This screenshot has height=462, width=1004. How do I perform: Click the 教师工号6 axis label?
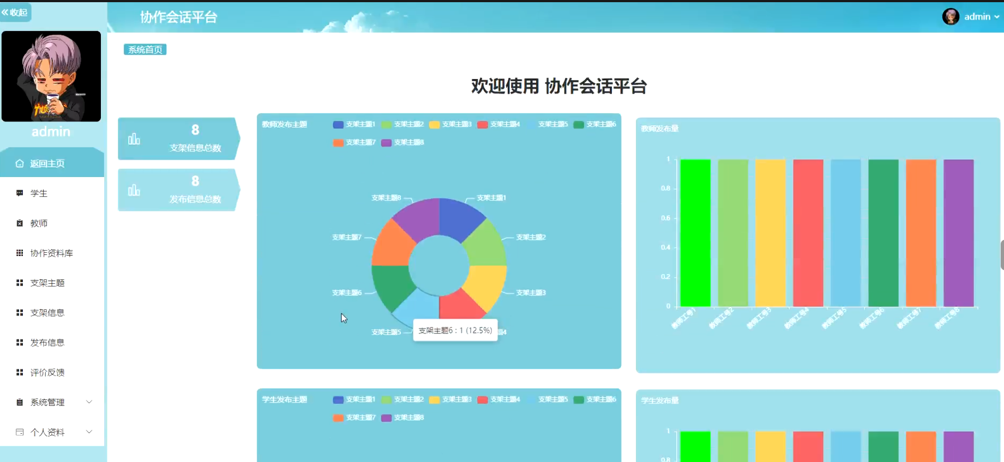[871, 318]
